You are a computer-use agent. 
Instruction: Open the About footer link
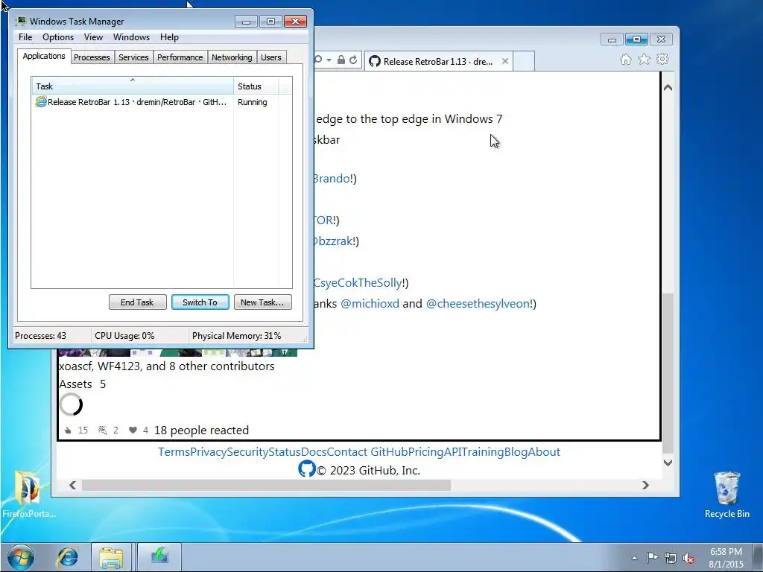tap(544, 452)
